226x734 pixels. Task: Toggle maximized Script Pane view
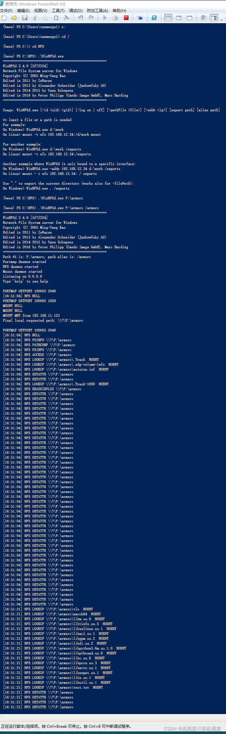189,18
